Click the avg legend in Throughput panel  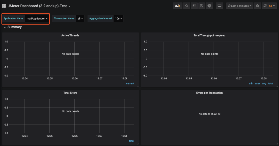tap(264, 83)
